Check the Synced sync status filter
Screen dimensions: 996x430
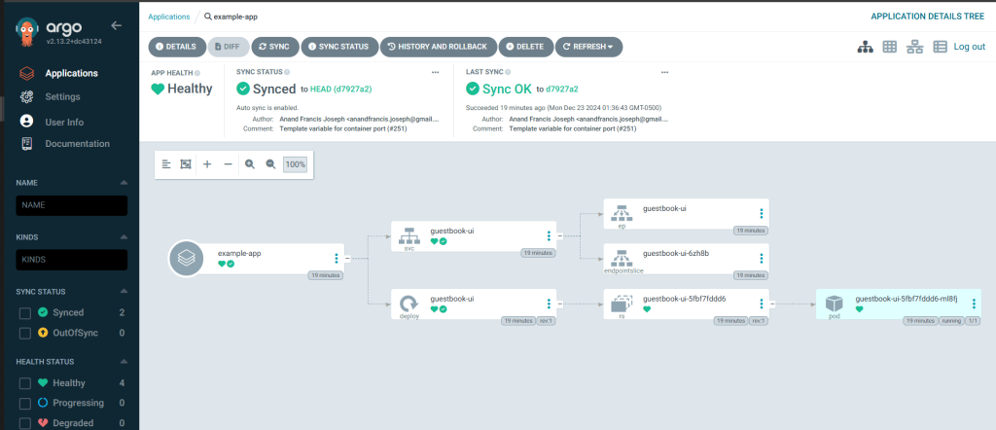(26, 312)
